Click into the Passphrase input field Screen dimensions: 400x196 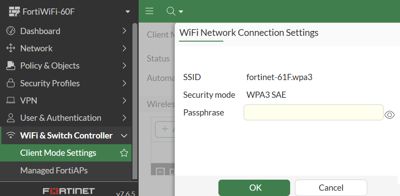click(x=313, y=112)
